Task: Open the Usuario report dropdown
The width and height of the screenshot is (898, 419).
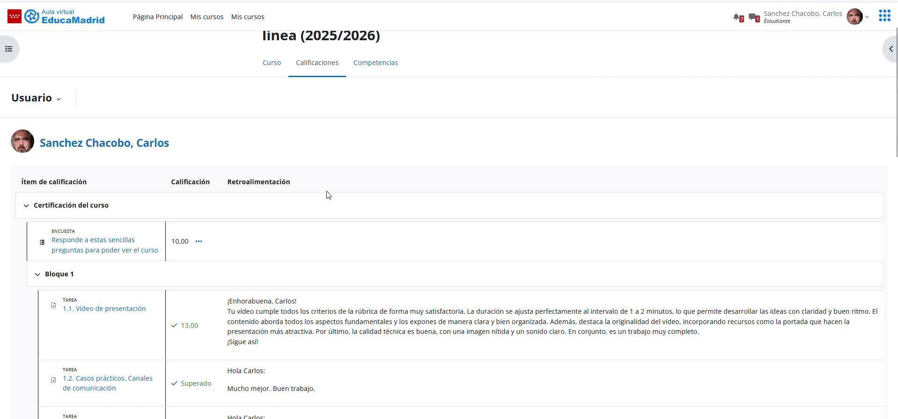Action: pyautogui.click(x=36, y=98)
